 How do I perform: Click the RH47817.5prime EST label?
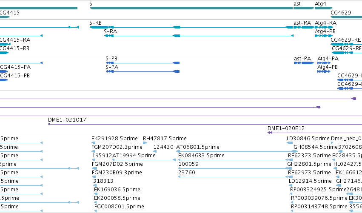[x=165, y=139]
